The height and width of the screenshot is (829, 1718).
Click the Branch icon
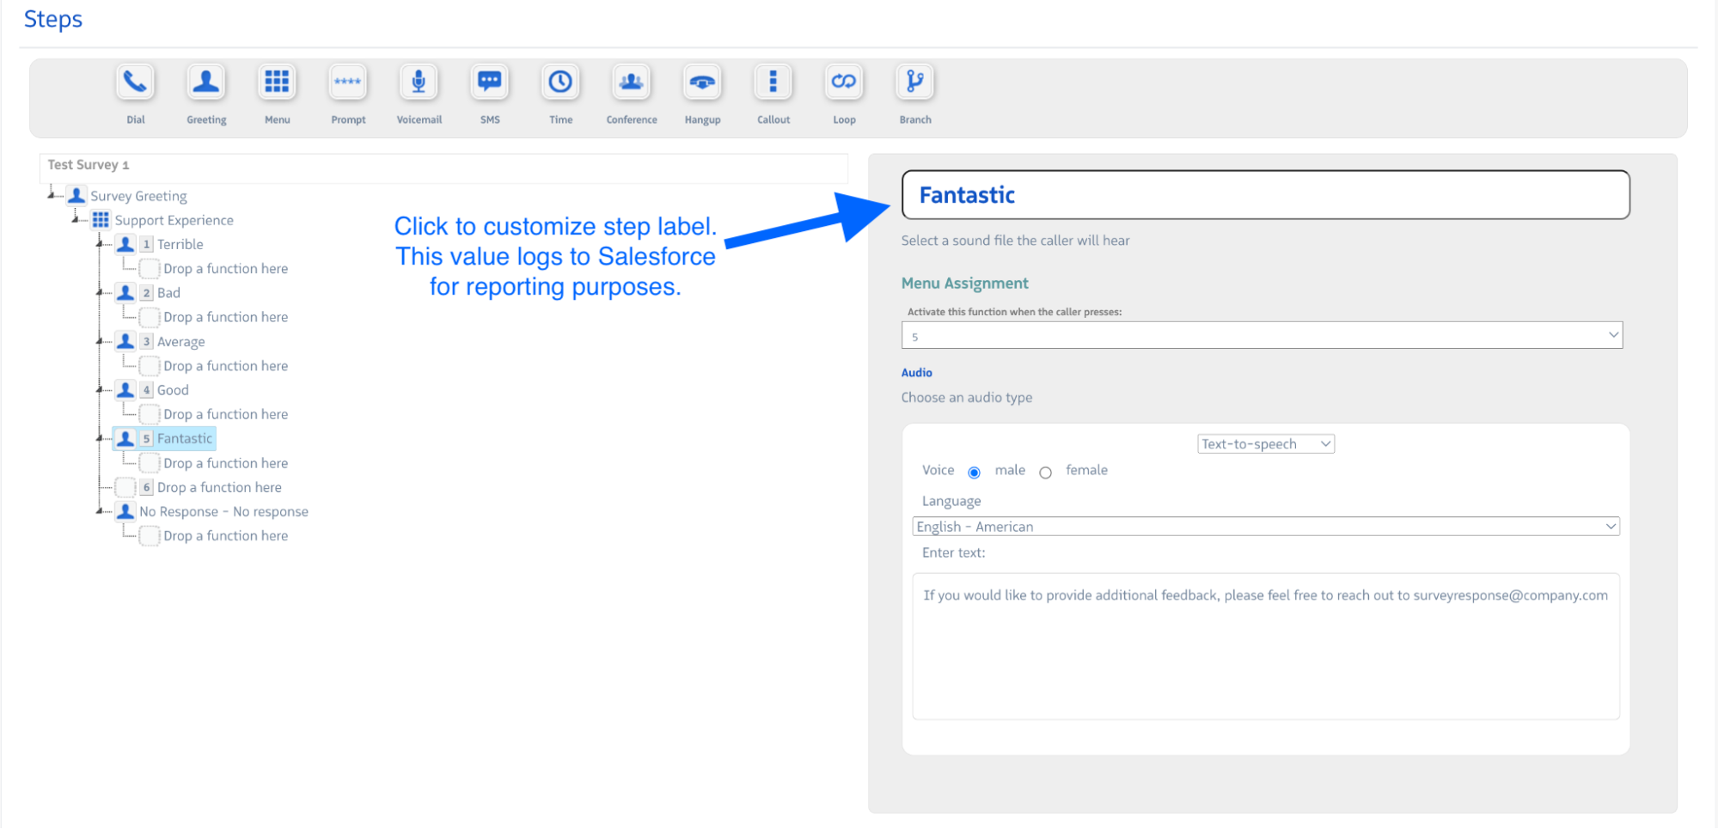914,82
